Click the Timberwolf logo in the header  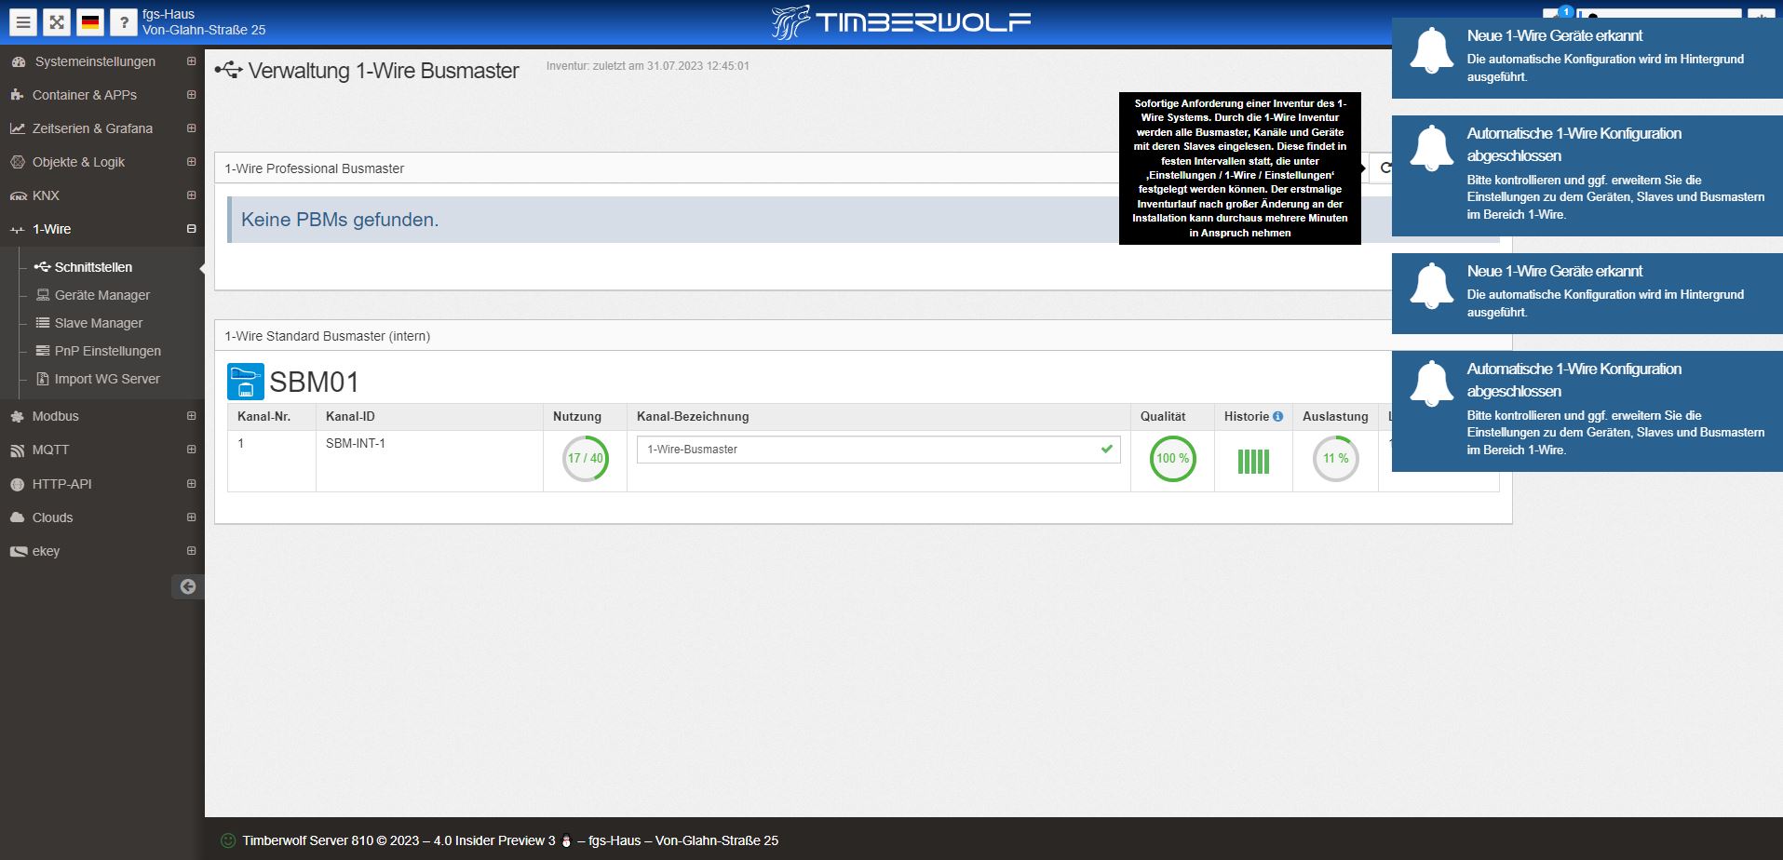click(900, 22)
